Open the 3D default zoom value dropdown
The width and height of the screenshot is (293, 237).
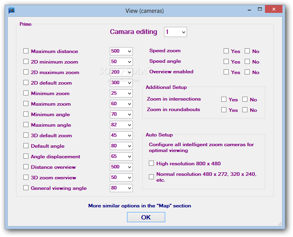[121, 135]
